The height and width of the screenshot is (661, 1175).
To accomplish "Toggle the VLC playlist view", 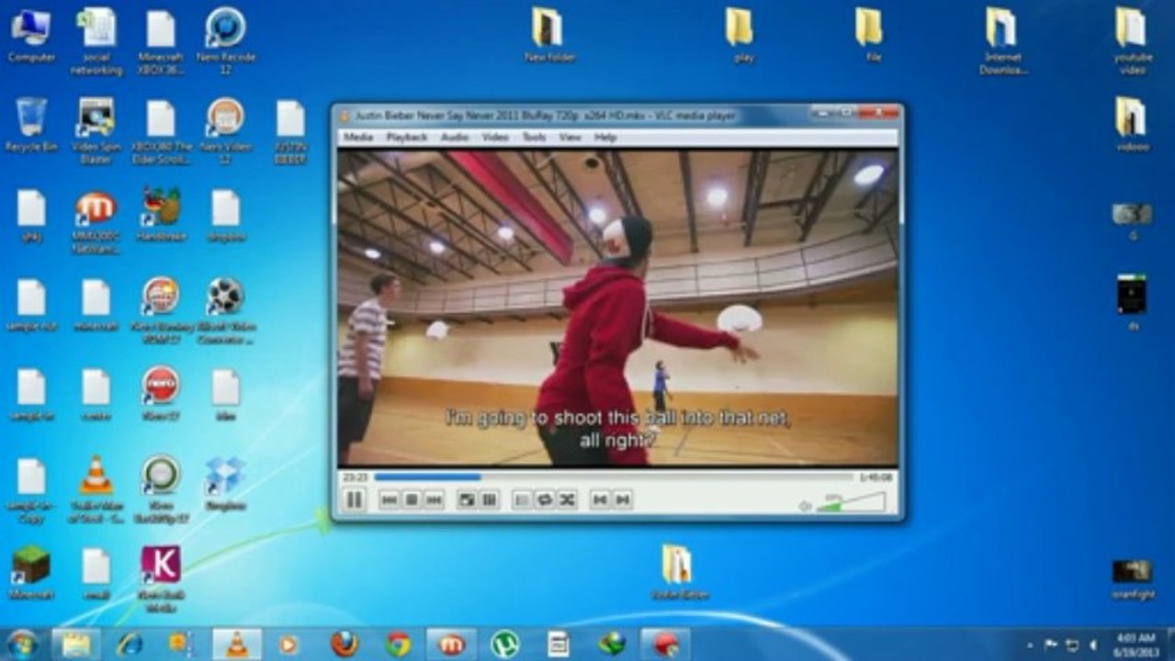I will point(522,500).
